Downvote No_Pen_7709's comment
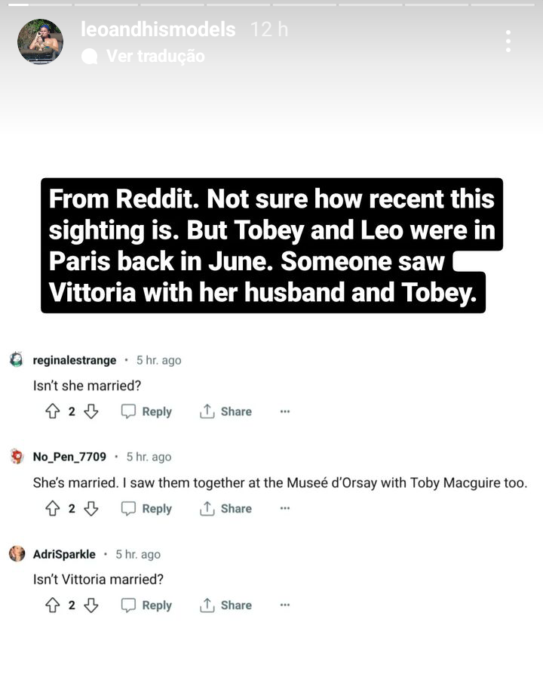 click(90, 508)
